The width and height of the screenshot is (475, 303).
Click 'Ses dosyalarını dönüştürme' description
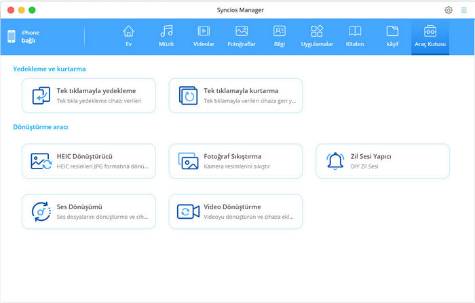point(102,217)
